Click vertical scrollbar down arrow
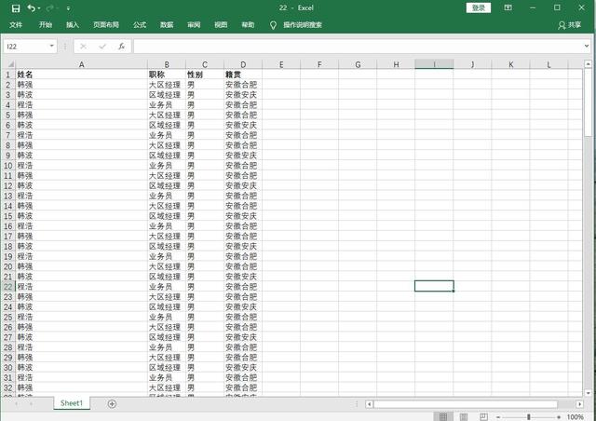 coord(588,393)
